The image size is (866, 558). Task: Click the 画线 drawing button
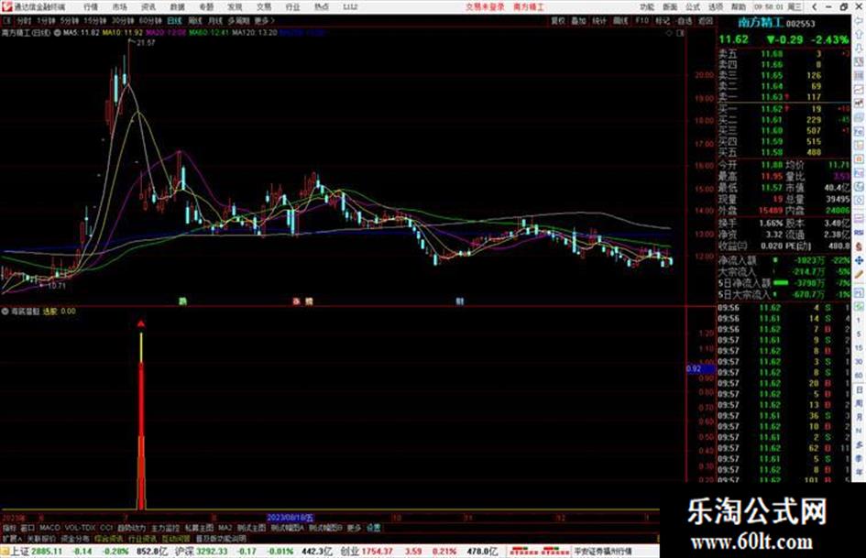coord(620,21)
